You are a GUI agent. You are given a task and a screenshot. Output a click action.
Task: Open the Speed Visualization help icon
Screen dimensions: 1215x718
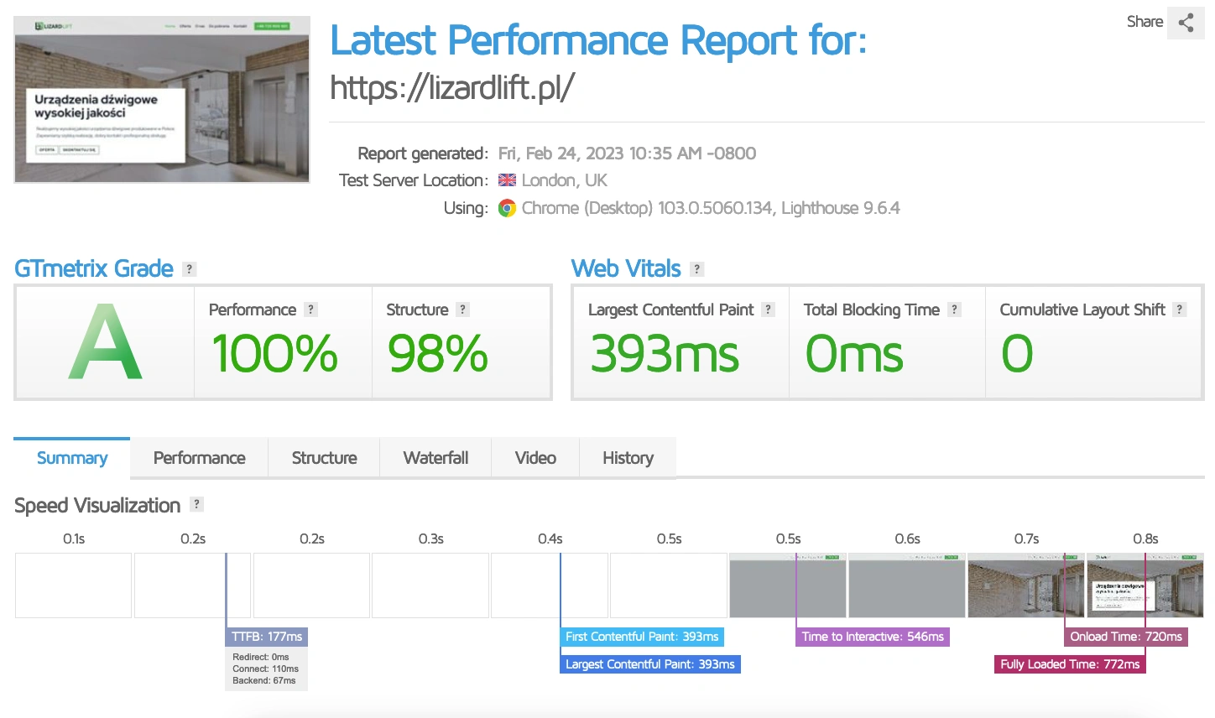coord(196,504)
